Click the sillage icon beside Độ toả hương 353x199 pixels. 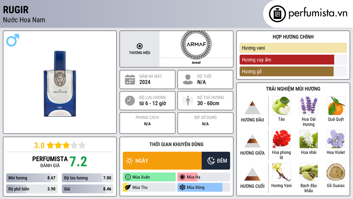pyautogui.click(x=188, y=101)
